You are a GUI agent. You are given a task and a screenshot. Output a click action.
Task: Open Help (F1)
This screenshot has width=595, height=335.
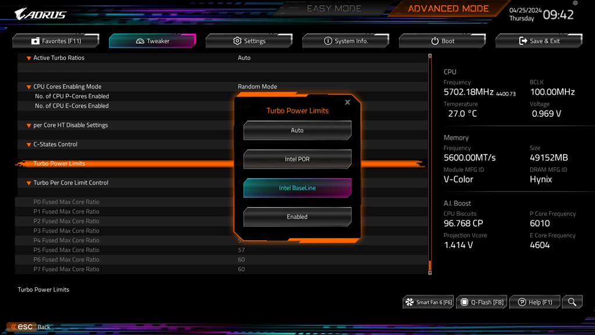535,302
